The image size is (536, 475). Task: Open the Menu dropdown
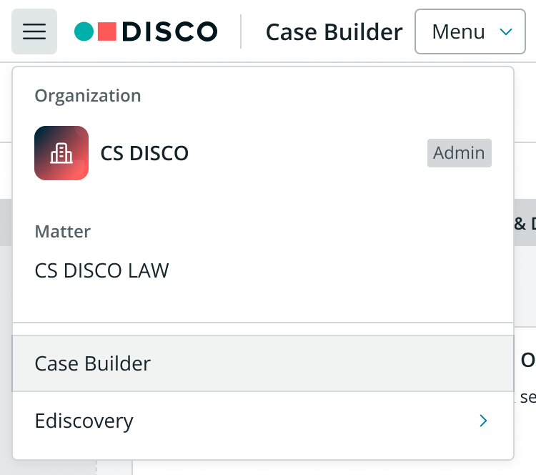pyautogui.click(x=470, y=31)
